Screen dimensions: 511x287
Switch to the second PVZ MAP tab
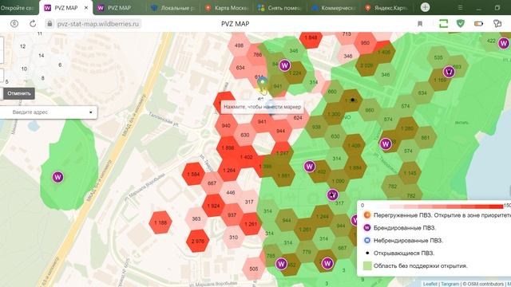119,8
